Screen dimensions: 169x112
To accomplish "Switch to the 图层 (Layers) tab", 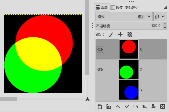I will tap(102, 7).
